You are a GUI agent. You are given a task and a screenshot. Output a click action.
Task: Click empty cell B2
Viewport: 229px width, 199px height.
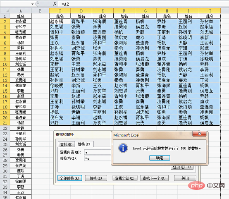41,22
